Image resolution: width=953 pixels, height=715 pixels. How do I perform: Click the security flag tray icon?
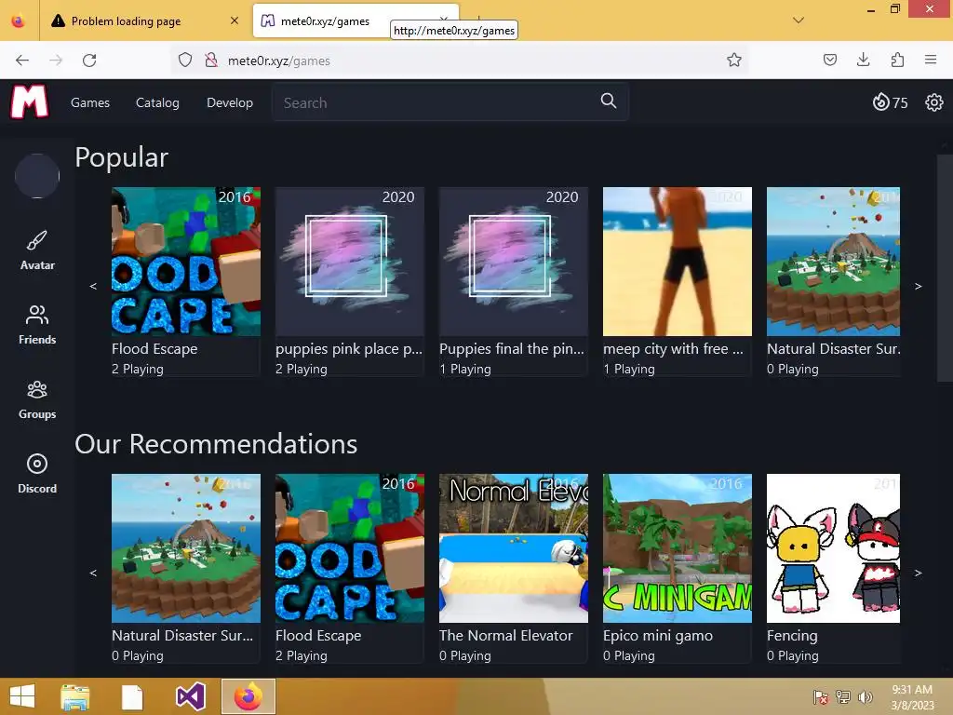[x=821, y=696]
